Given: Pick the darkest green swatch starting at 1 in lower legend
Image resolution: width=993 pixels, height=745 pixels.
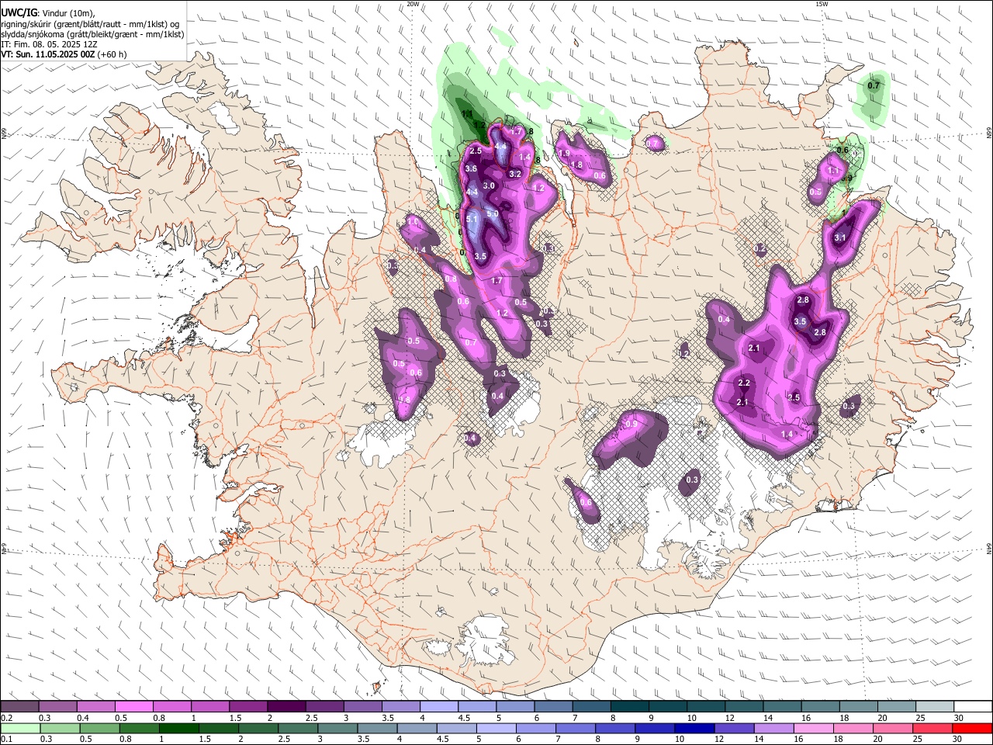Looking at the screenshot, I should [x=178, y=728].
